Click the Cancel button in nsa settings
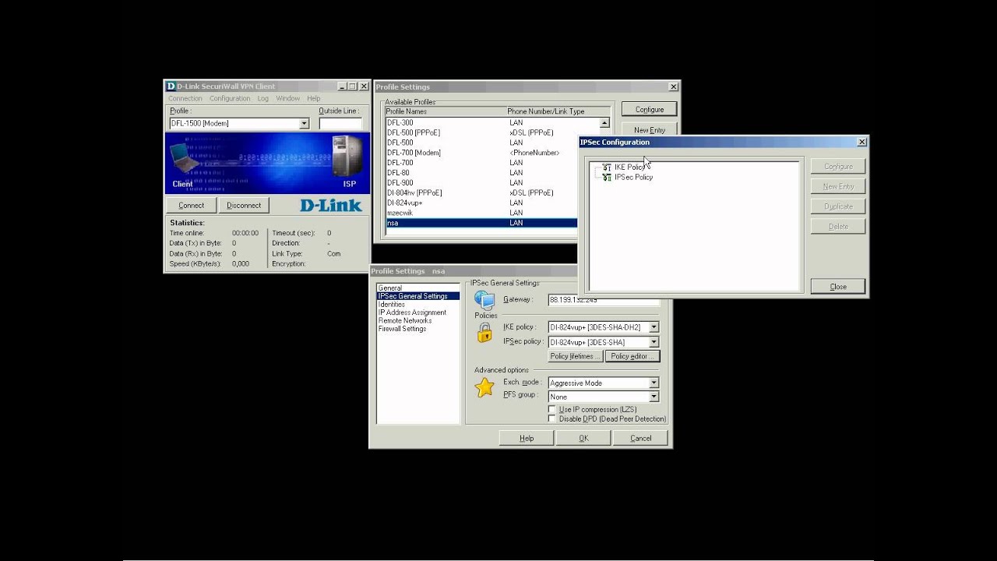The width and height of the screenshot is (997, 561). pos(640,439)
